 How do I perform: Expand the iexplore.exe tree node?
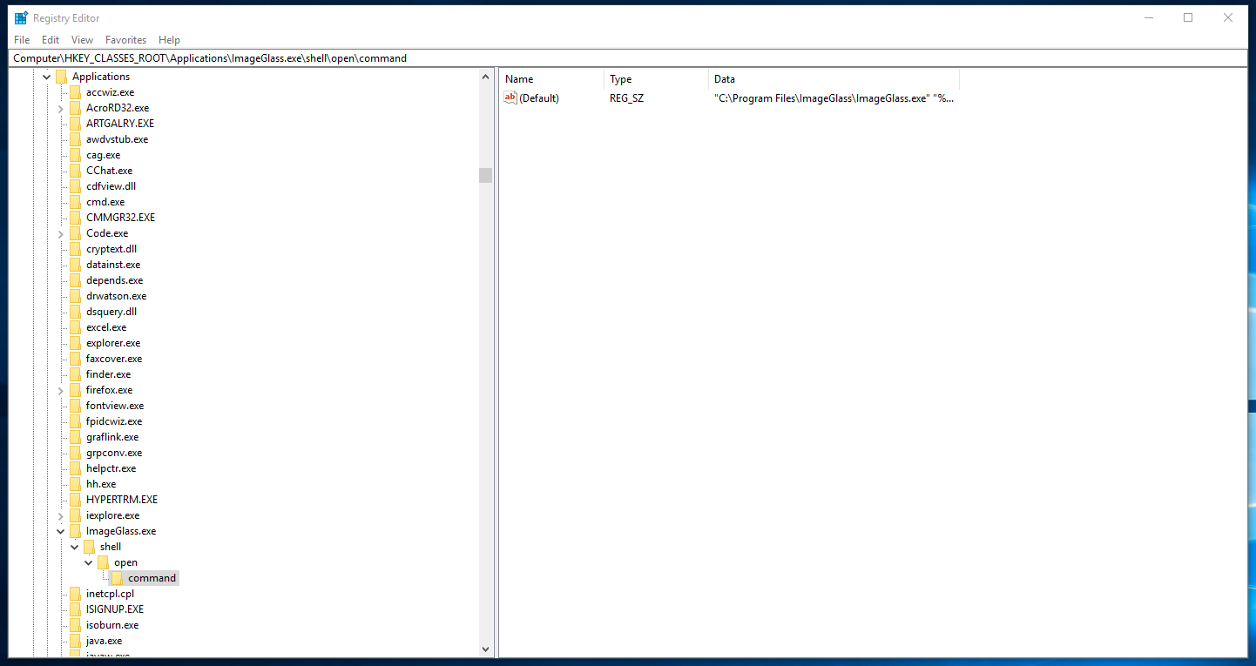tap(60, 515)
